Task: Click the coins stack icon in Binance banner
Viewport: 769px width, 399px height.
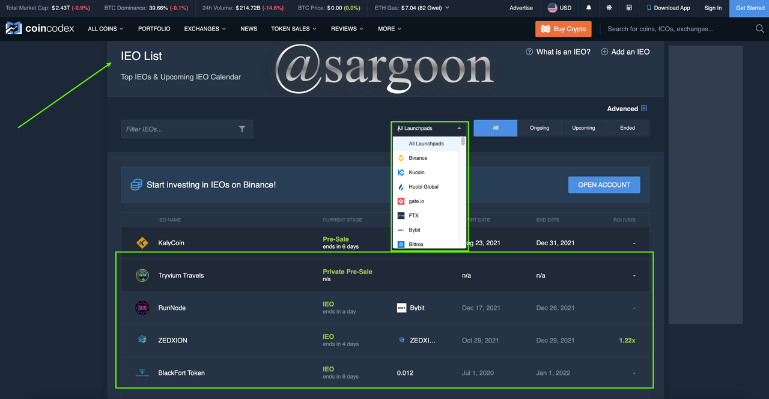Action: 136,184
